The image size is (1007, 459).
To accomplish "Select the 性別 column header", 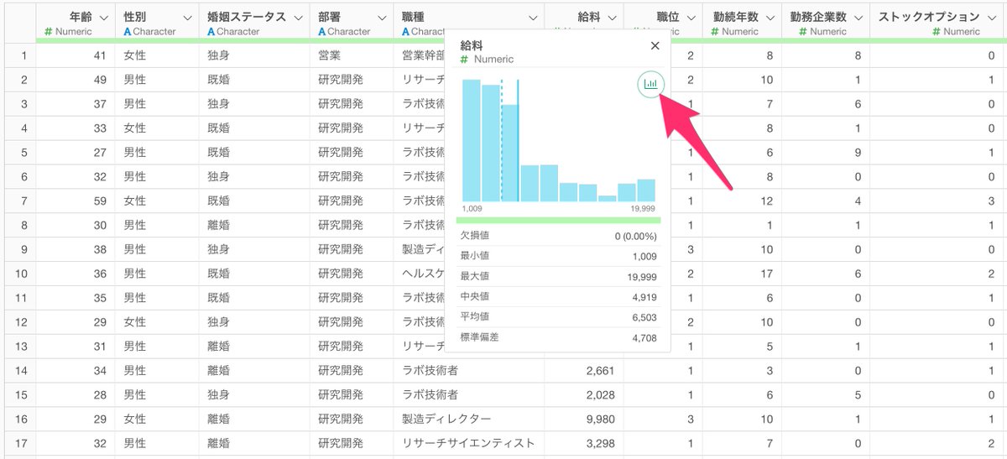I will tap(159, 22).
